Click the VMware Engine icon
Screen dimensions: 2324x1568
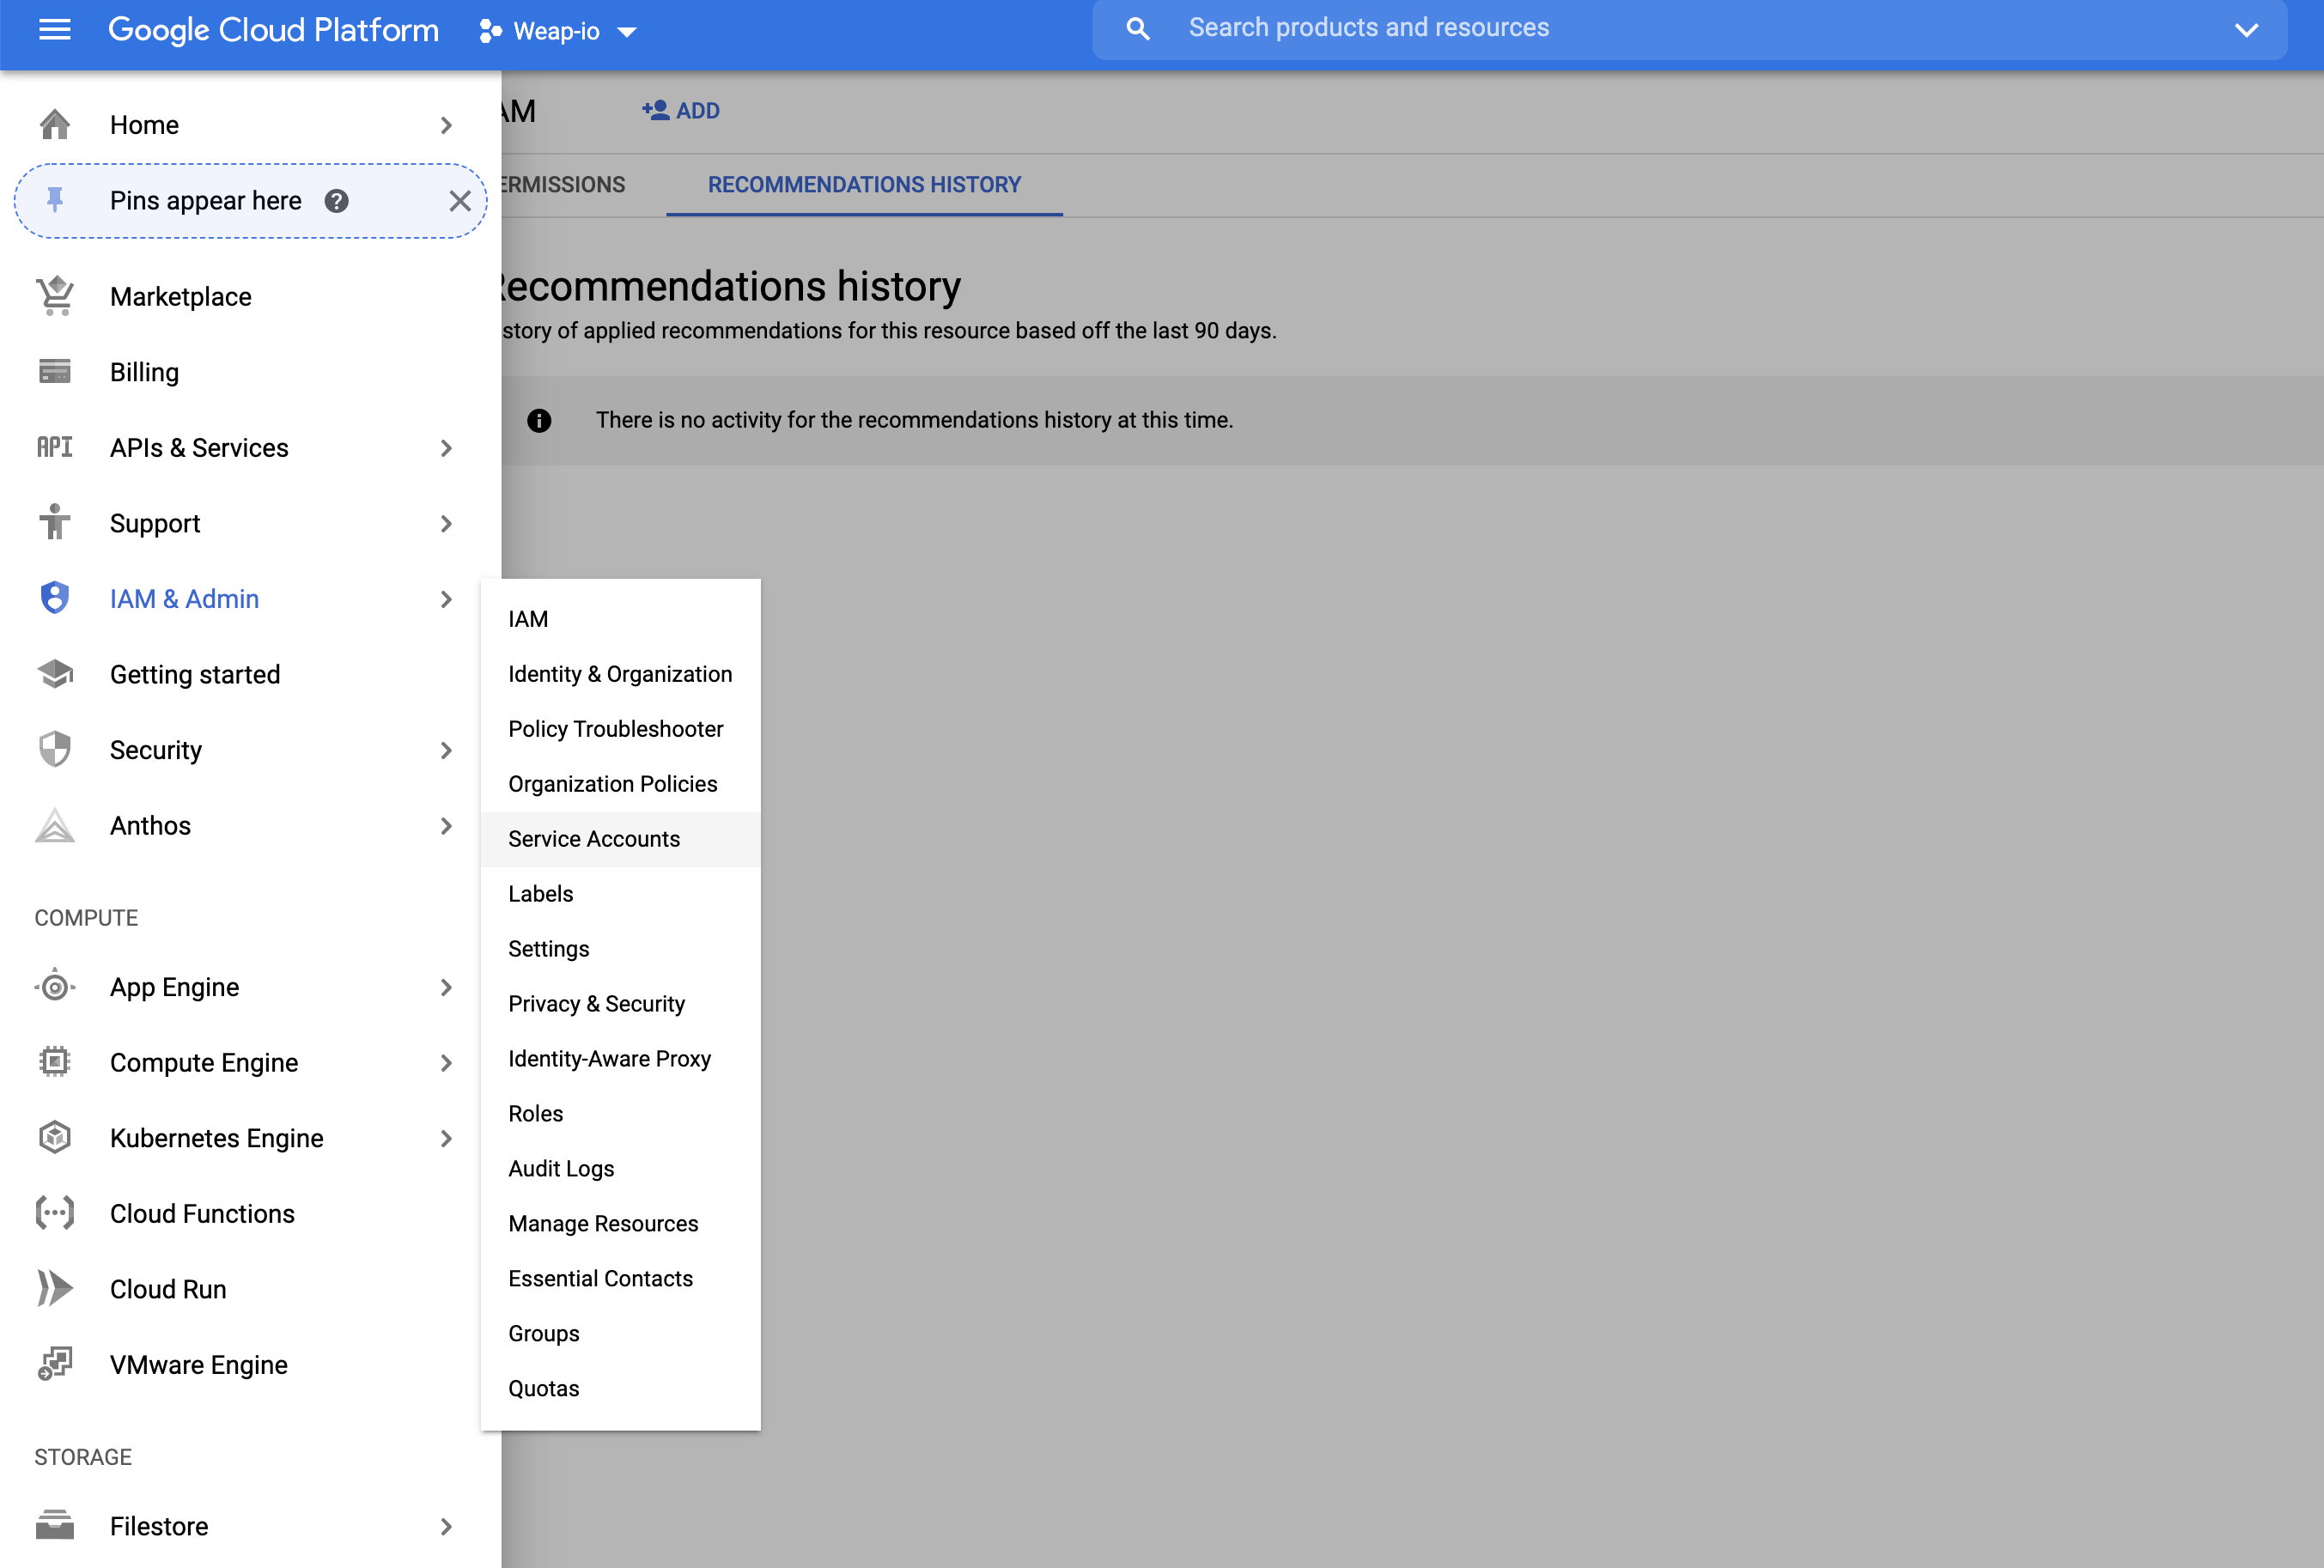pyautogui.click(x=55, y=1364)
